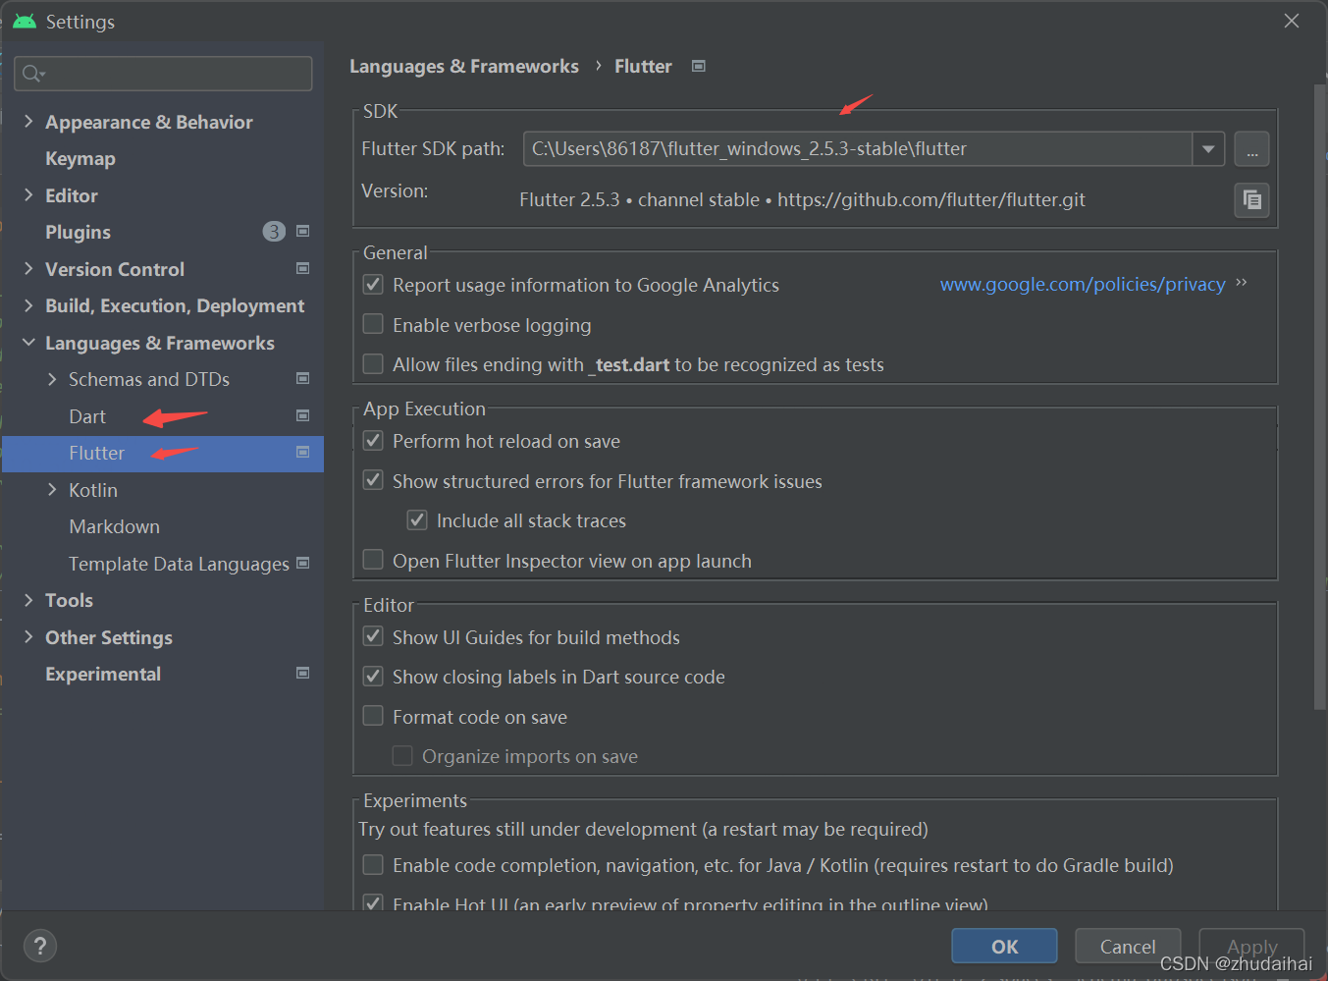Click the Flutter version text line

point(802,199)
